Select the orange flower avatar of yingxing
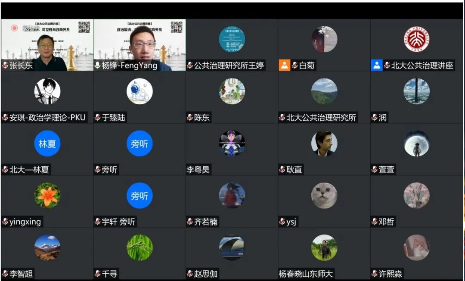Screen dimensions: 465x281 [47, 195]
